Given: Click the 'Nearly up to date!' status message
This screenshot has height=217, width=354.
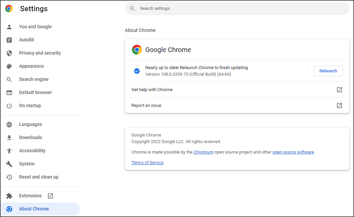Looking at the screenshot, I should [197, 68].
